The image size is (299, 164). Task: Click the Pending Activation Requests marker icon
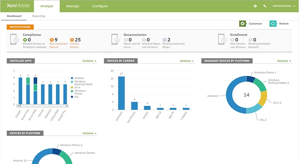(250, 40)
